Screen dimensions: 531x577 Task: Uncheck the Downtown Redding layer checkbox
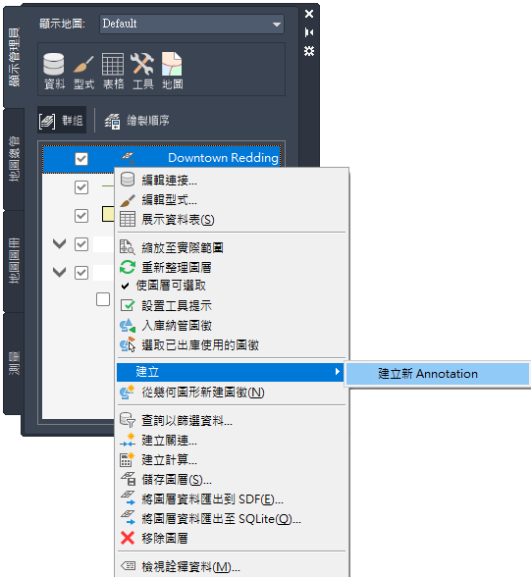(81, 159)
